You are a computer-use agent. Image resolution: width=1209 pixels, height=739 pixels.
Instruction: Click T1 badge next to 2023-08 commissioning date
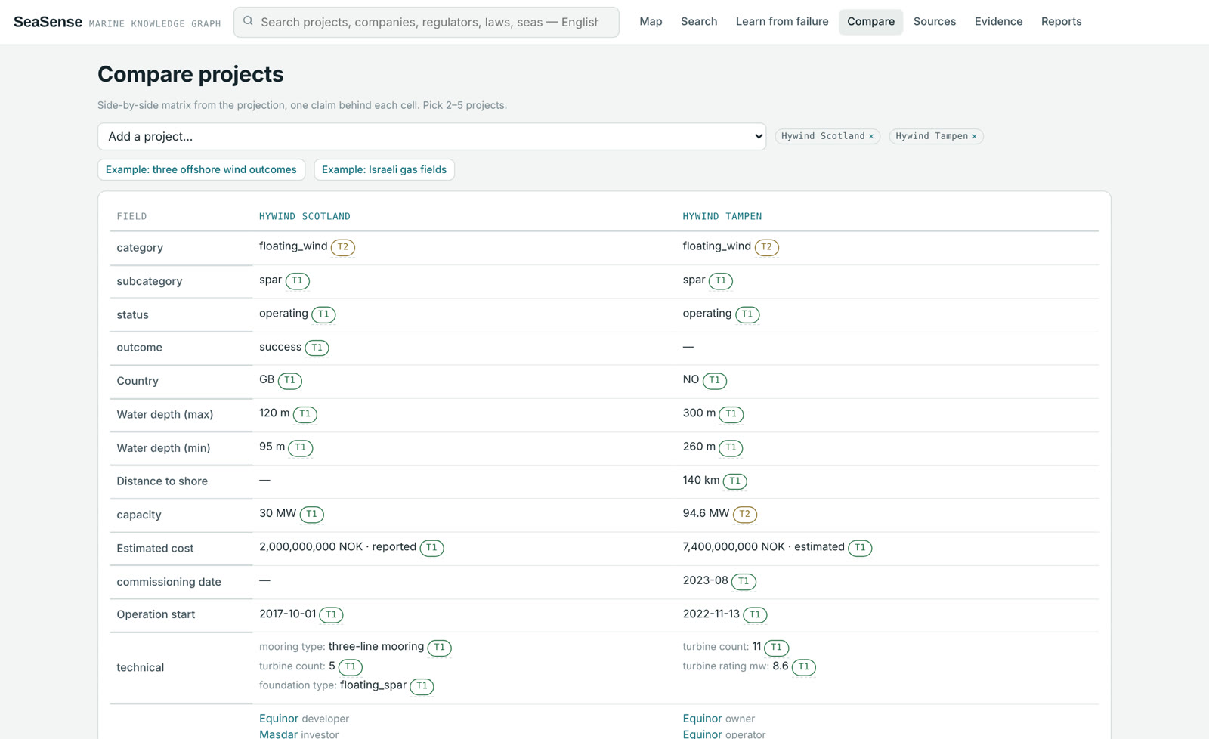click(744, 581)
